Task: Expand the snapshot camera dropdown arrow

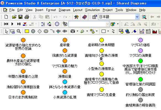Action: [77, 31]
